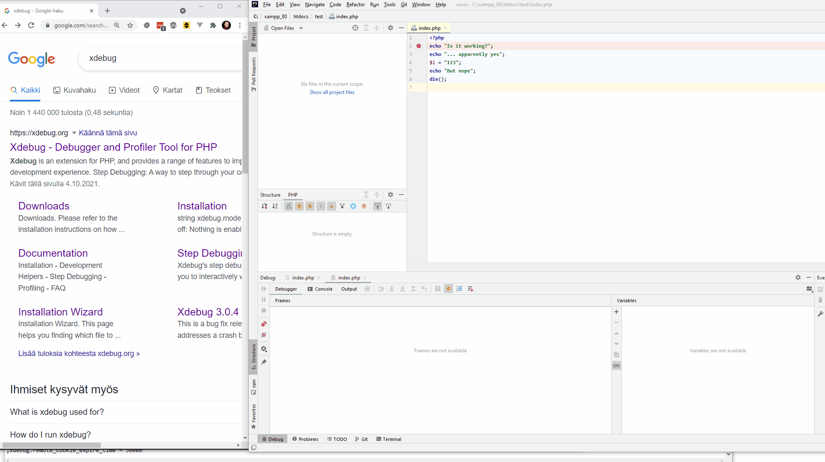Open the Installation Wizard search result link

point(61,312)
